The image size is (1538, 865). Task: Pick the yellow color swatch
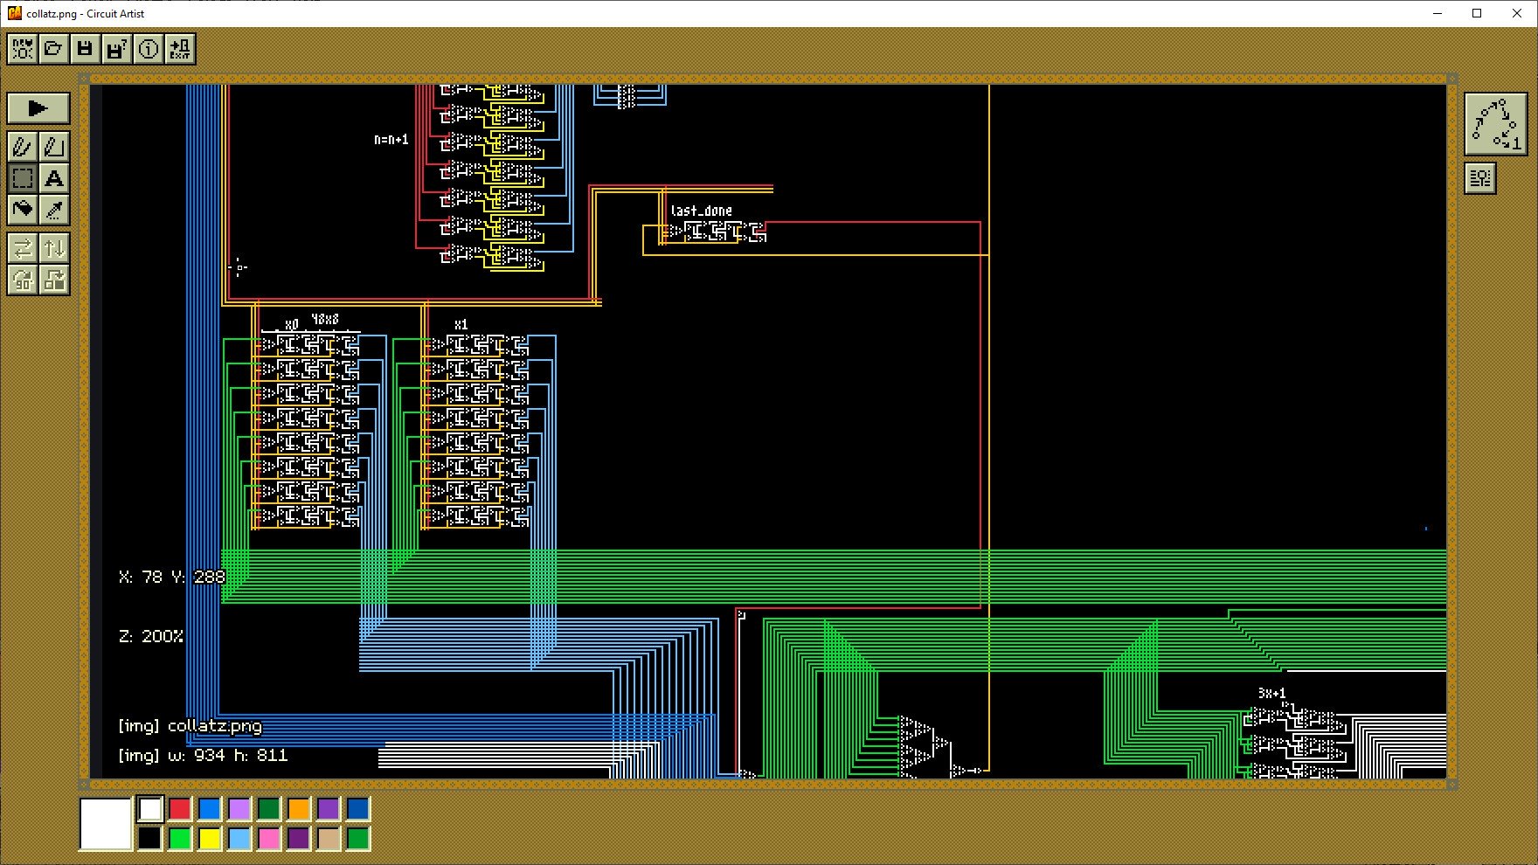(x=210, y=839)
